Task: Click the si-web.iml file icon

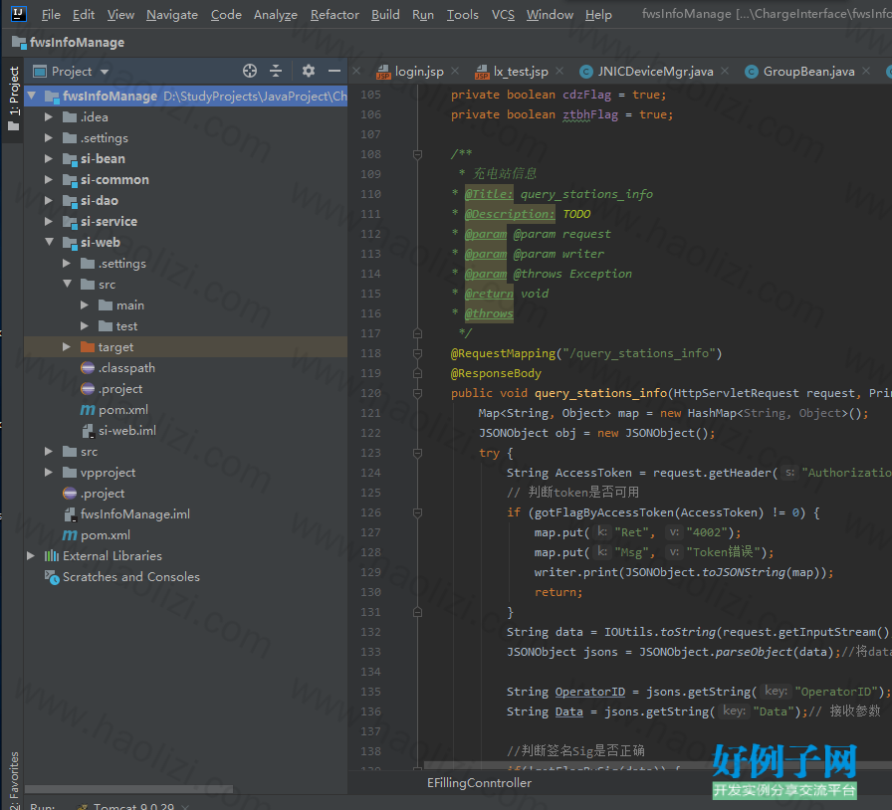Action: click(x=88, y=431)
